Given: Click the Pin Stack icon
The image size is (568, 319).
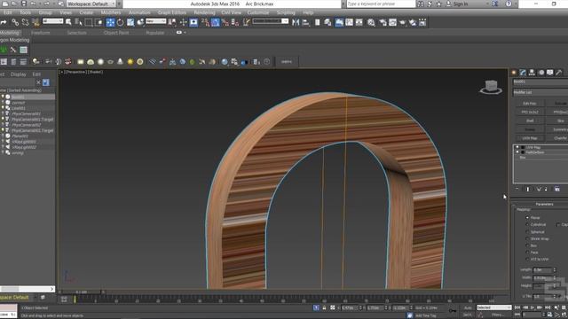Looking at the screenshot, I should [x=517, y=189].
